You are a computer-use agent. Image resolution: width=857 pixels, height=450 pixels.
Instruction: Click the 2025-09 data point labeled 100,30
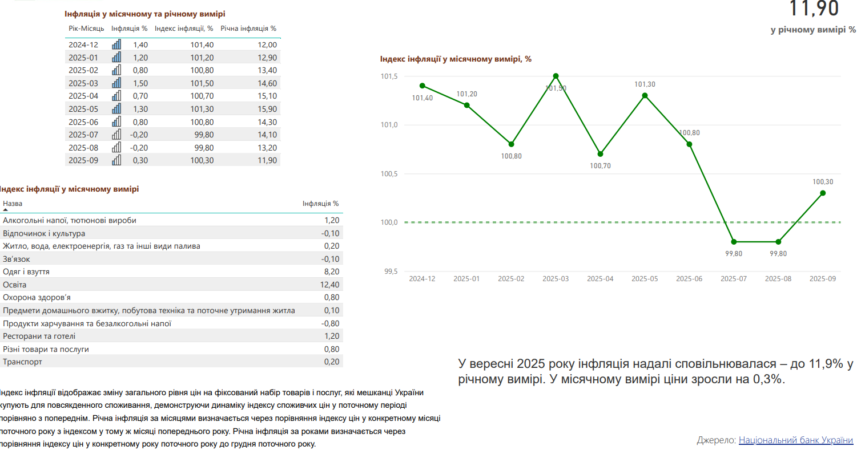click(823, 193)
